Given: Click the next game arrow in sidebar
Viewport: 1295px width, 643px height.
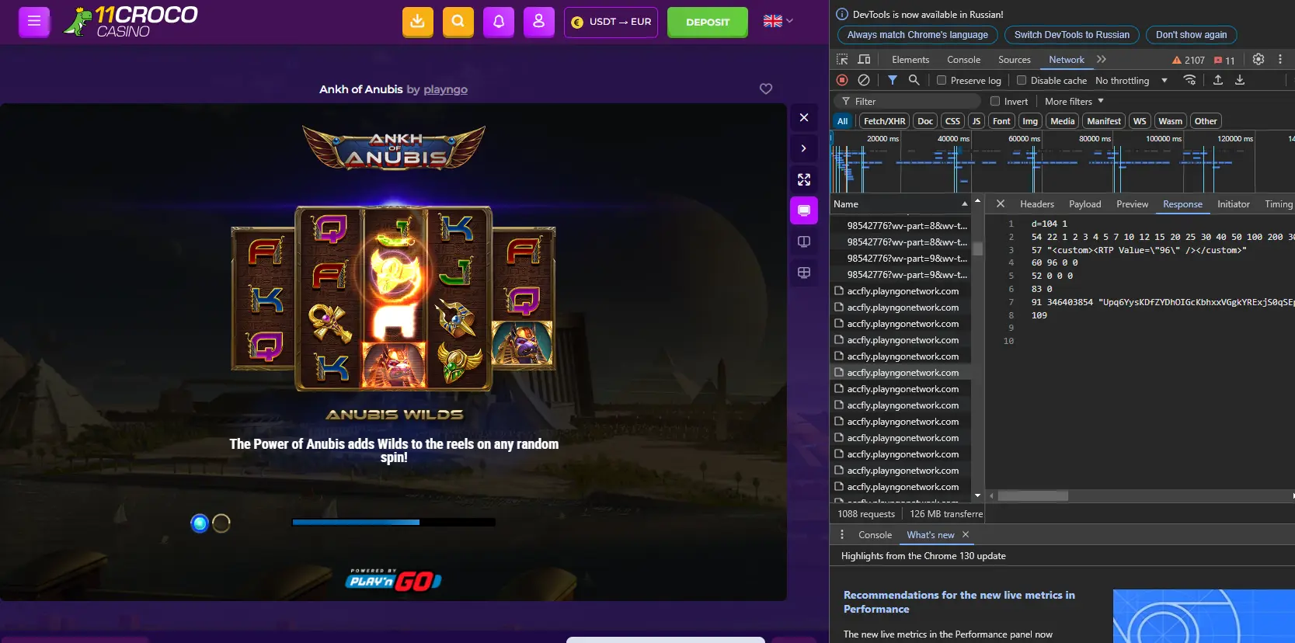Looking at the screenshot, I should [804, 148].
